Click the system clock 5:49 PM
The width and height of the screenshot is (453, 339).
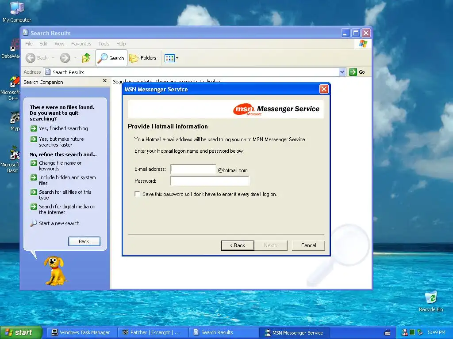(437, 332)
